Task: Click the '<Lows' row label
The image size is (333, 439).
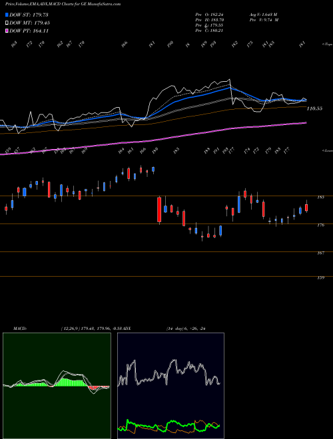Action: (327, 151)
